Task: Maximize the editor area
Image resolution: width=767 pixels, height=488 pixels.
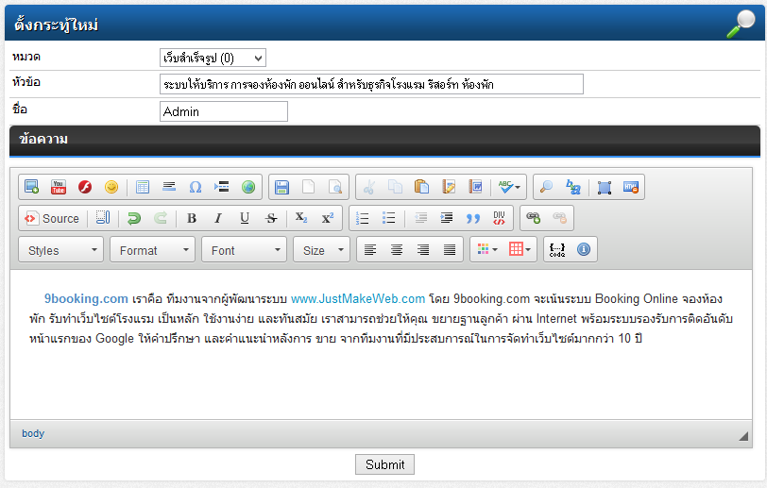Action: click(605, 187)
